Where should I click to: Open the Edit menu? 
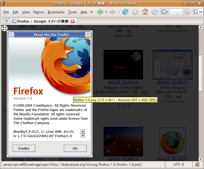click(16, 12)
